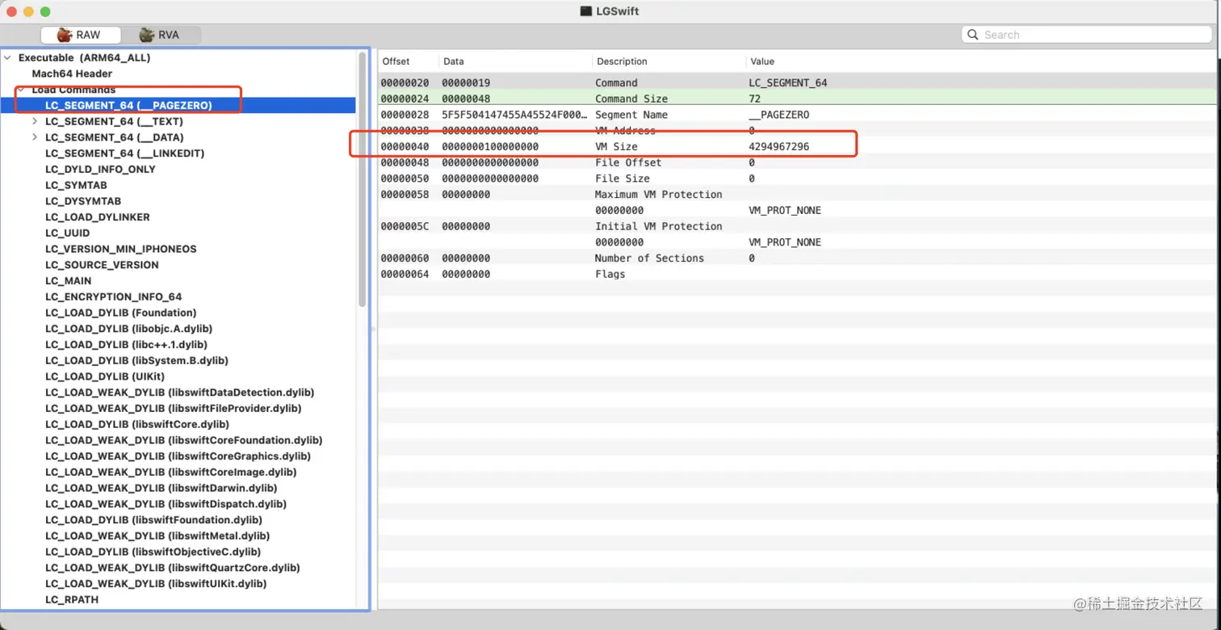
Task: Select LC_ENCRYPTION_INFO_64 in the tree
Action: [114, 296]
